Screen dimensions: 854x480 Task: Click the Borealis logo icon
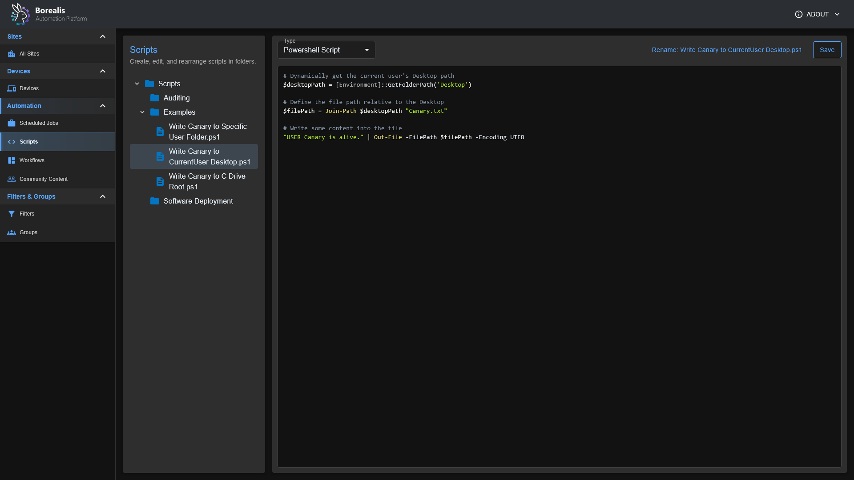[20, 14]
